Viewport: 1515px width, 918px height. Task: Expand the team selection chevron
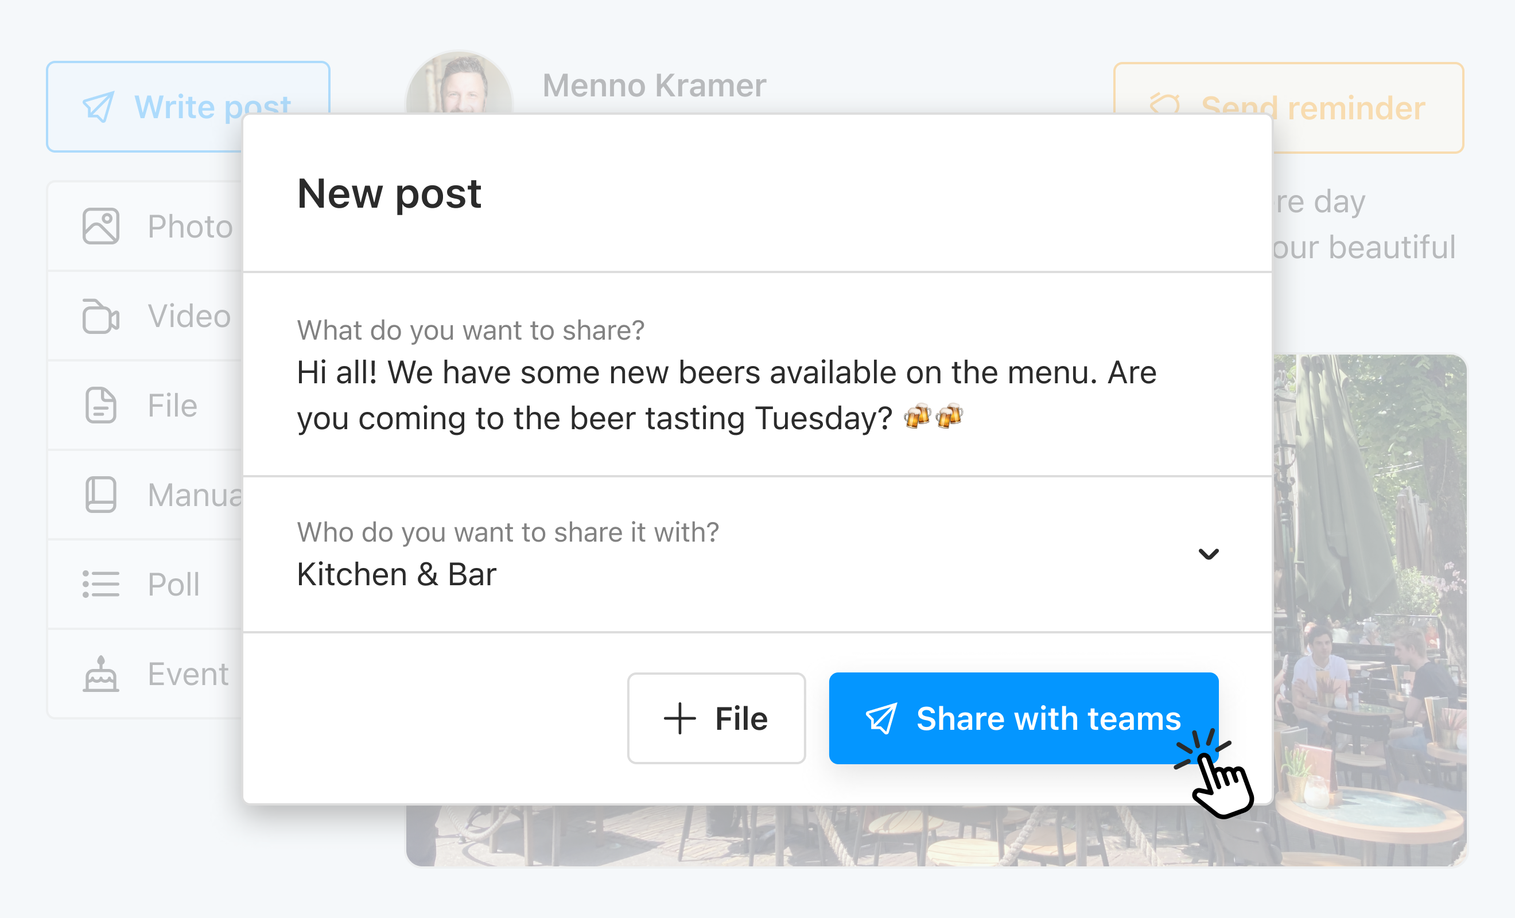pyautogui.click(x=1208, y=555)
